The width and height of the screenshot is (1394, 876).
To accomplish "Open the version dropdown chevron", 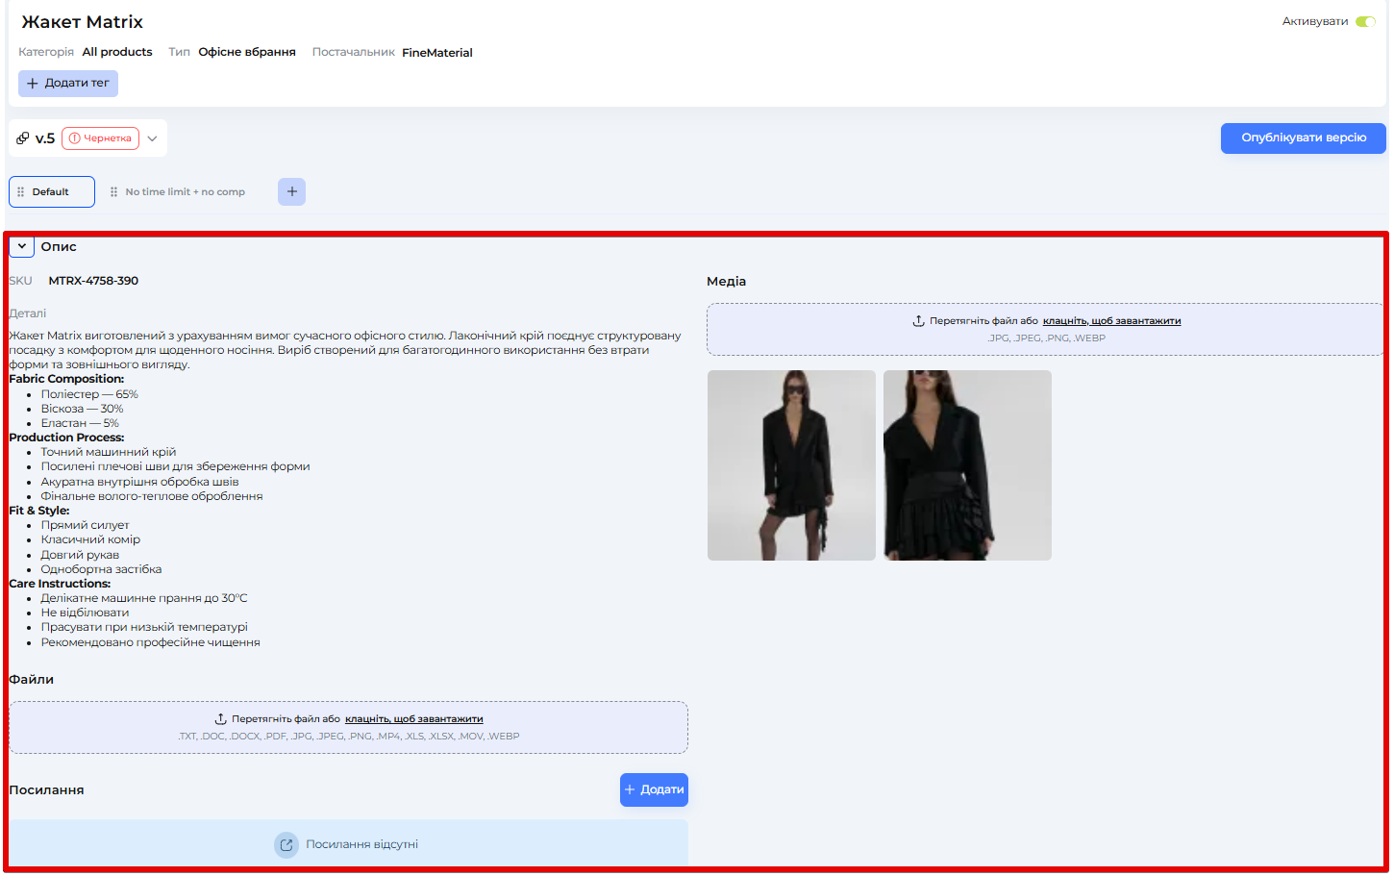I will coord(152,138).
